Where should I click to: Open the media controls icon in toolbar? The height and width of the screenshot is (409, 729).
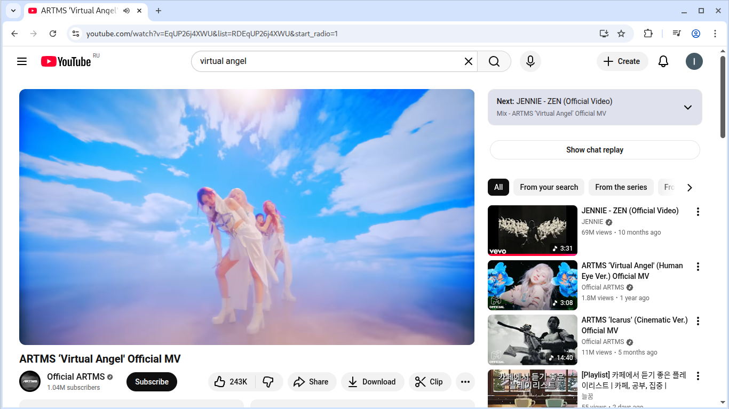point(677,34)
